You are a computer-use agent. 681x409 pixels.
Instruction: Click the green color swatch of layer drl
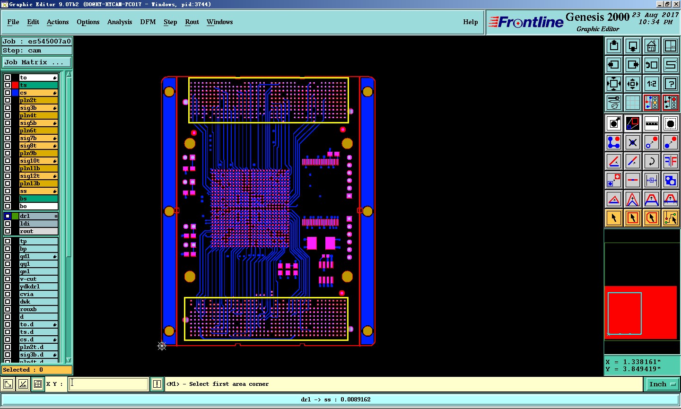tap(15, 216)
